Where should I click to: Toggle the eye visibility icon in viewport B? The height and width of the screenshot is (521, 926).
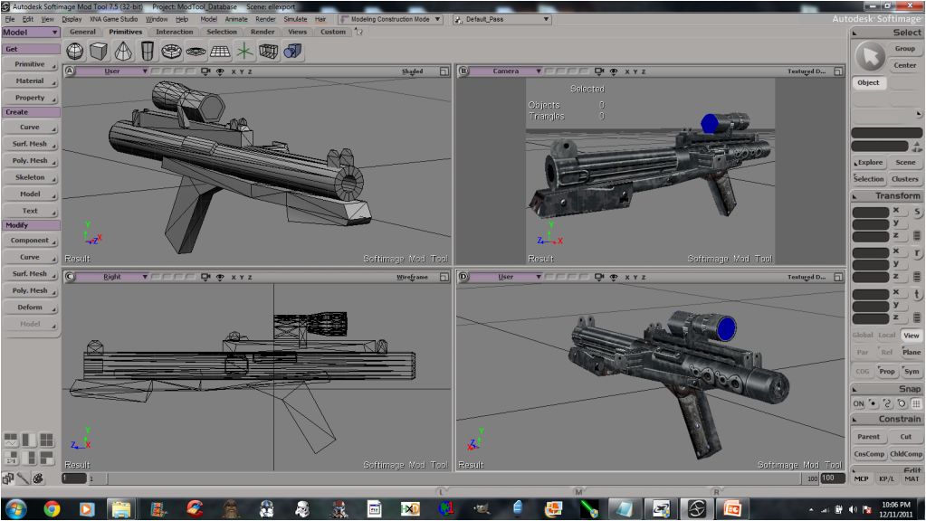(x=614, y=71)
